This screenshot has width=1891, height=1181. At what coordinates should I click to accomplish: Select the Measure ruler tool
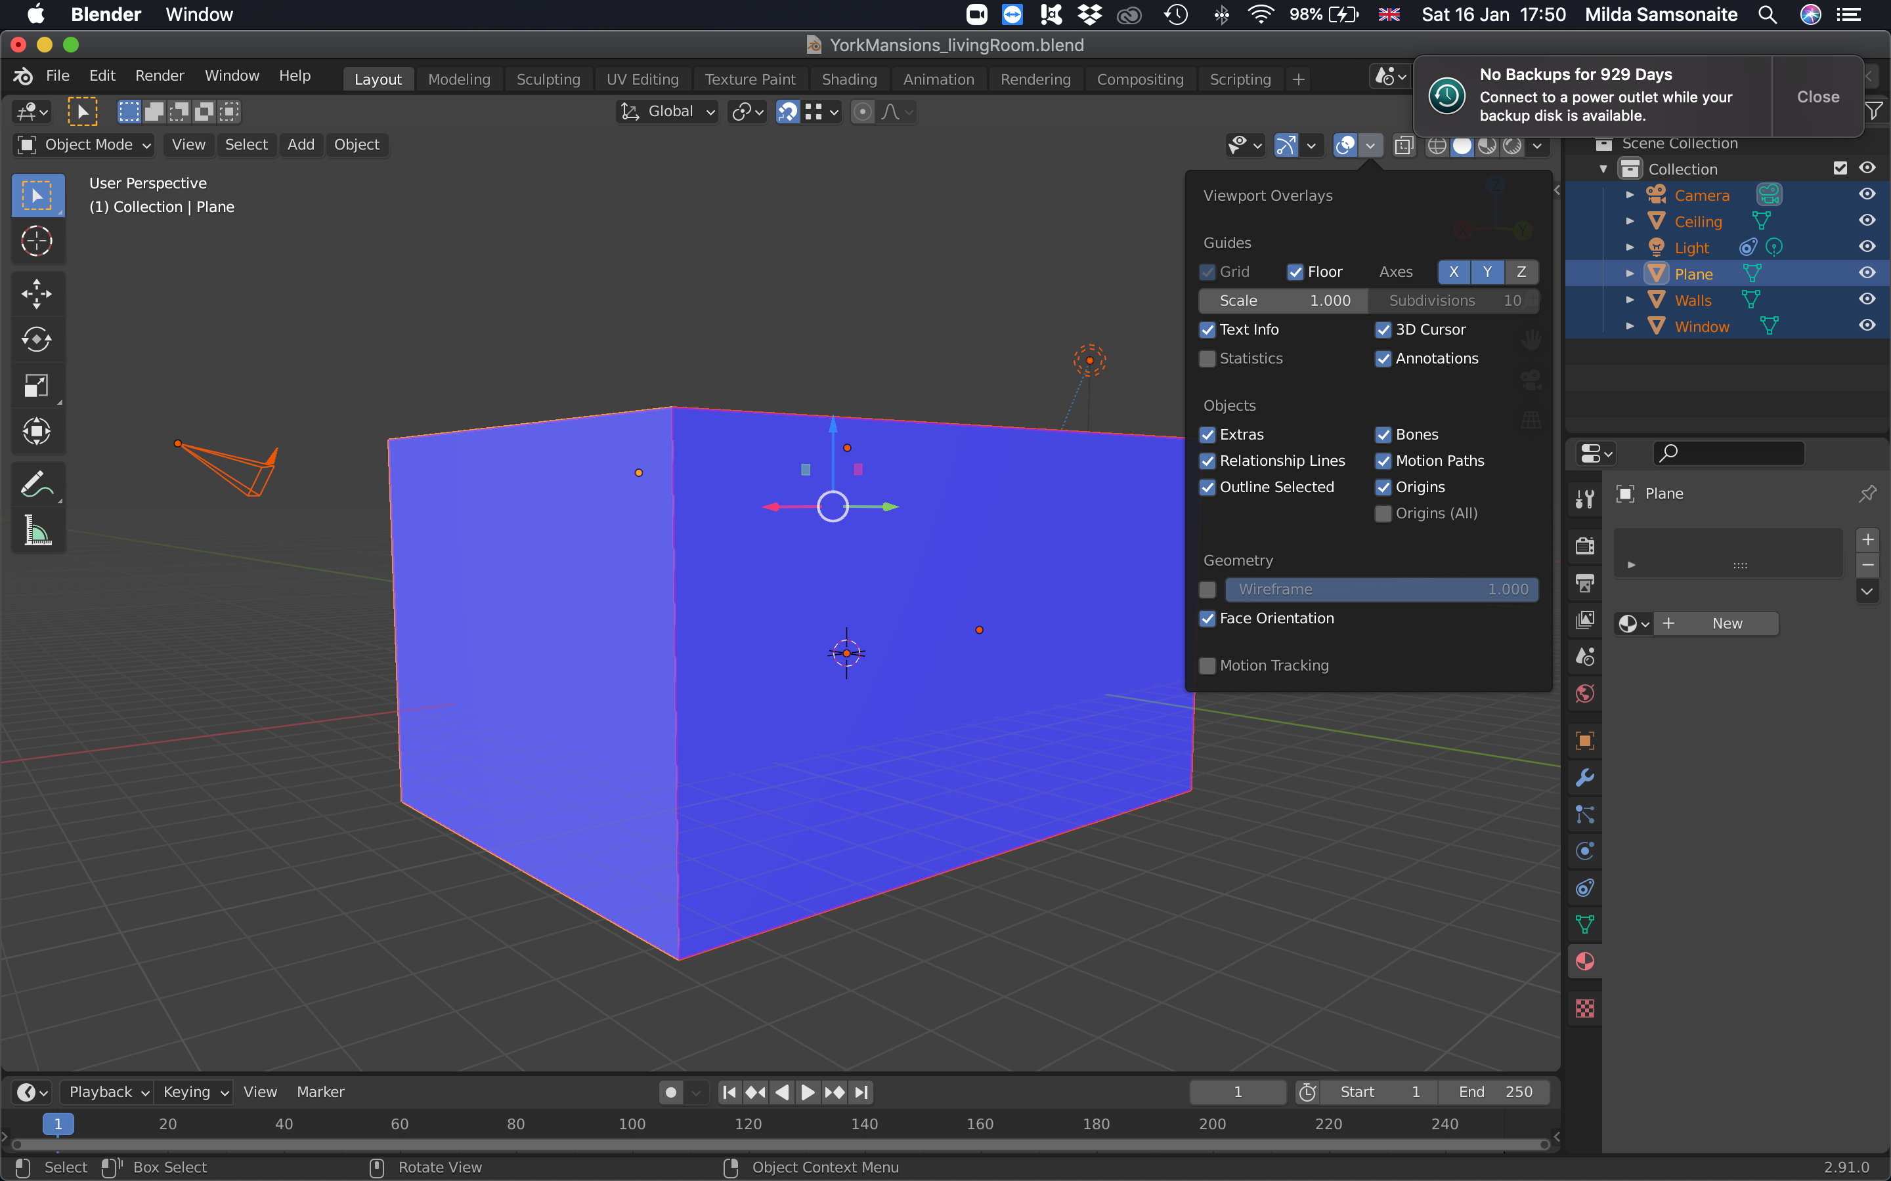click(36, 530)
